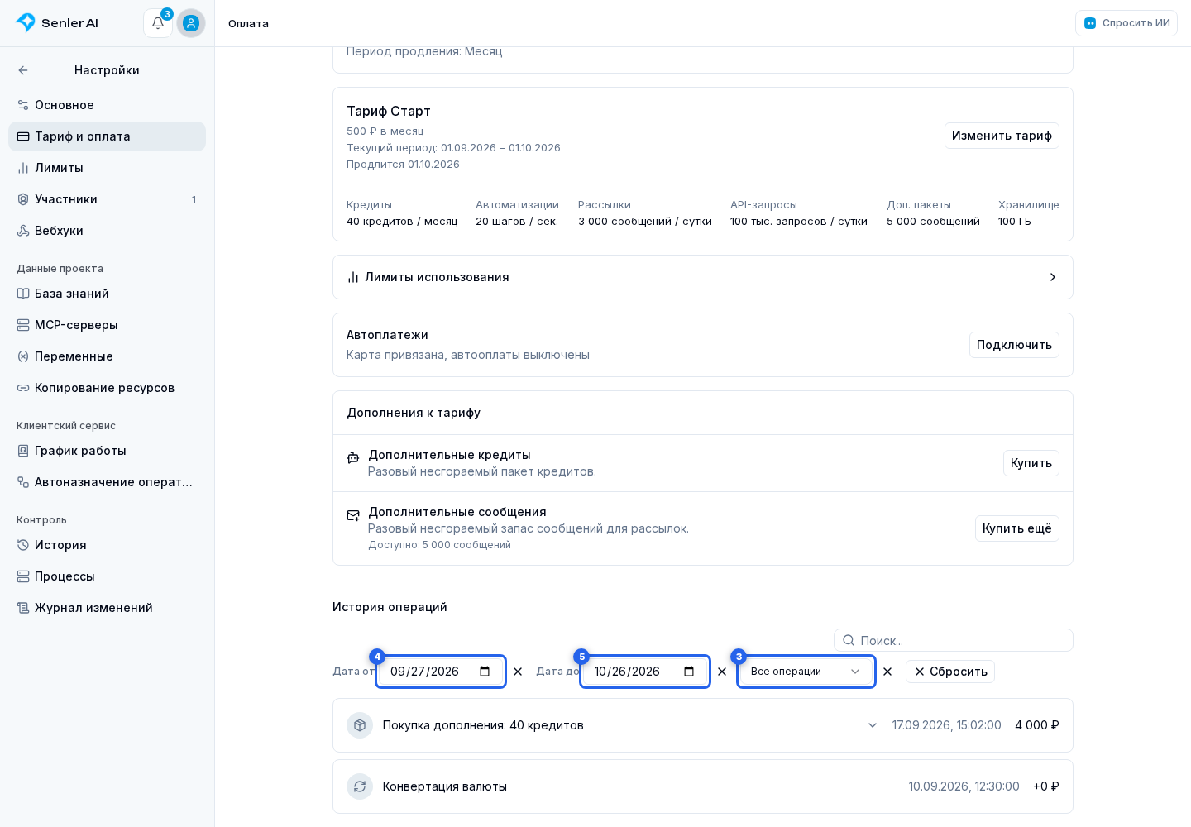Click 'Изменить тариф' button
This screenshot has height=827, width=1191.
pos(1002,136)
